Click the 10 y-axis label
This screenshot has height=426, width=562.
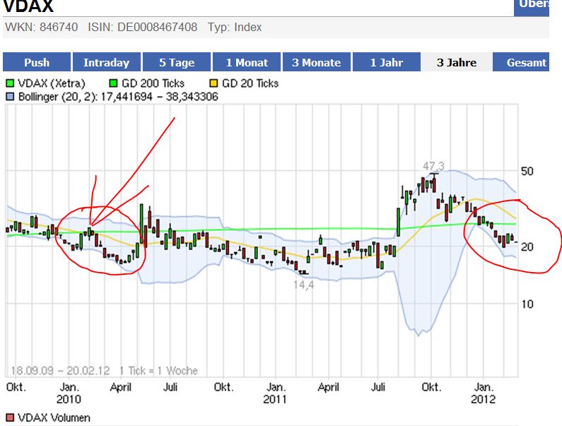click(527, 304)
